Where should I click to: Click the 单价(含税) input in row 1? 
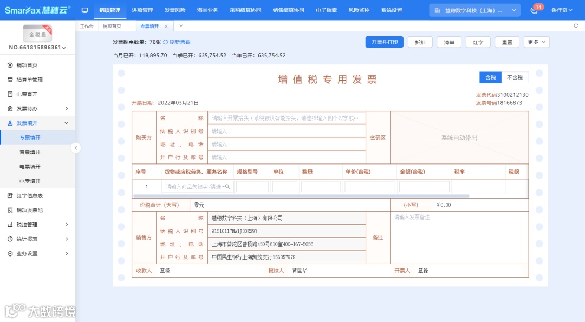[x=370, y=186]
